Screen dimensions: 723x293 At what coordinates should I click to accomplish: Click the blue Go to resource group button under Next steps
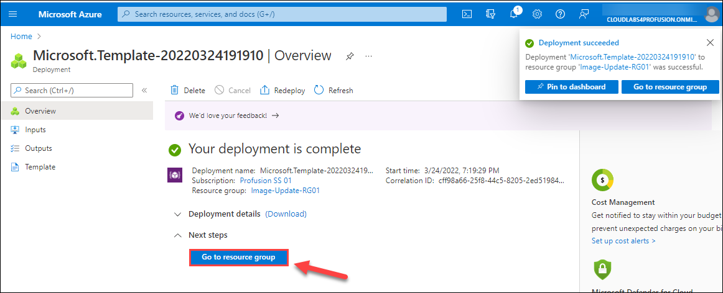tap(238, 257)
